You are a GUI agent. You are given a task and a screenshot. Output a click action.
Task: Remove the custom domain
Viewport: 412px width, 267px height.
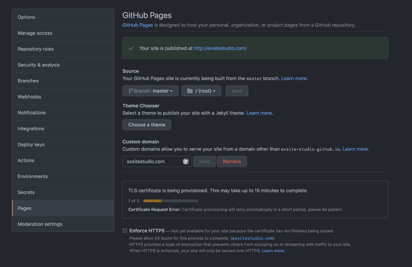point(232,161)
